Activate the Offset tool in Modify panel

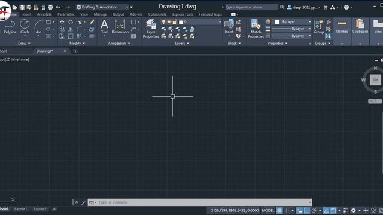(92, 36)
